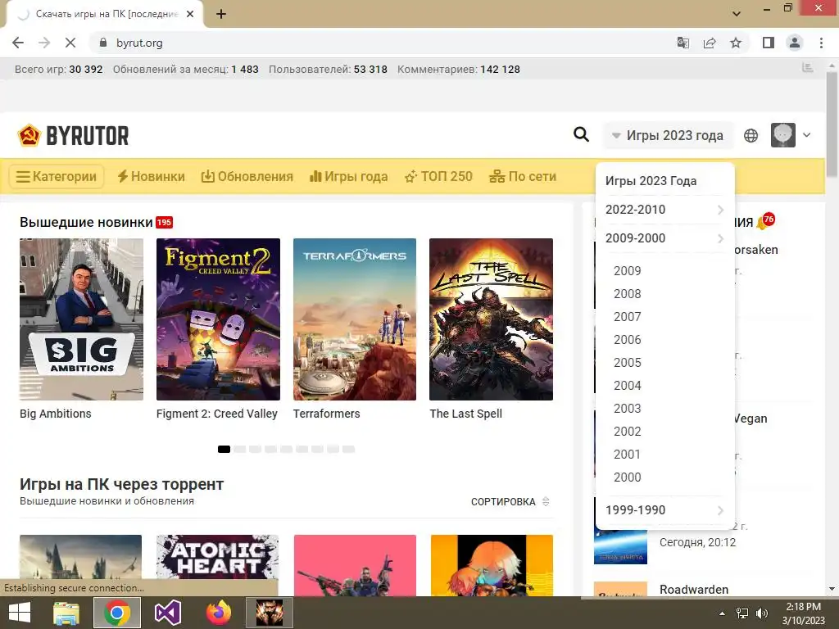Open the ТОП 250 list
Viewport: 839px width, 629px height.
tap(438, 177)
